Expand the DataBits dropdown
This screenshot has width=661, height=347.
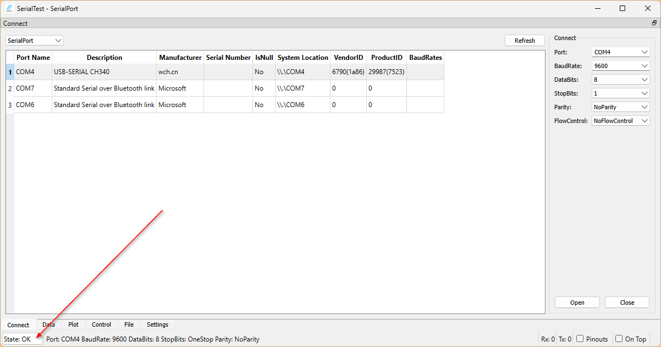pos(621,80)
